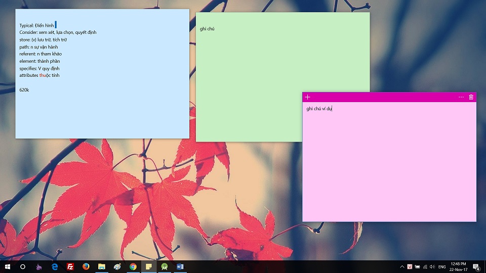
Task: Select the Sticky Notes taskbar button
Action: [x=149, y=266]
